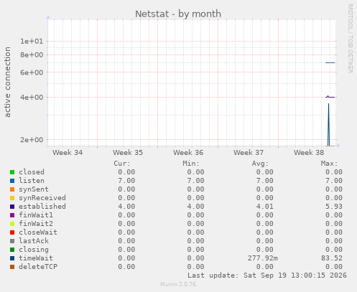This screenshot has width=357, height=292.
Task: Click the established Avg value 4.01
Action: (264, 207)
